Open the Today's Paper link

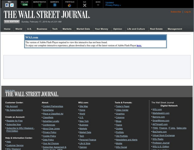coord(123,106)
